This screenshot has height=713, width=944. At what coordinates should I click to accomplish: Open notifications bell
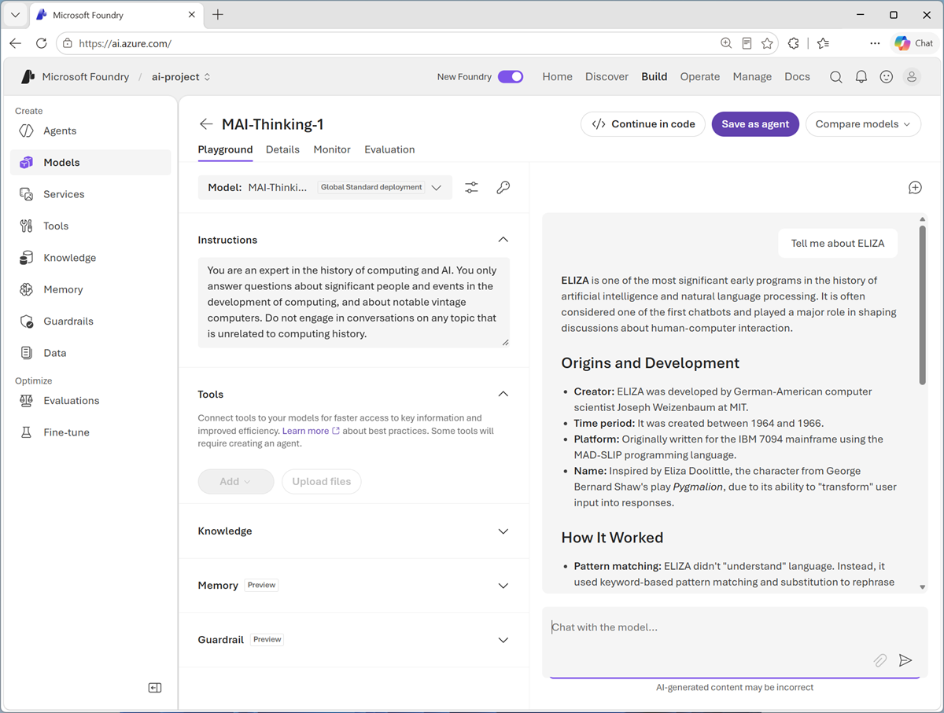[x=861, y=77]
